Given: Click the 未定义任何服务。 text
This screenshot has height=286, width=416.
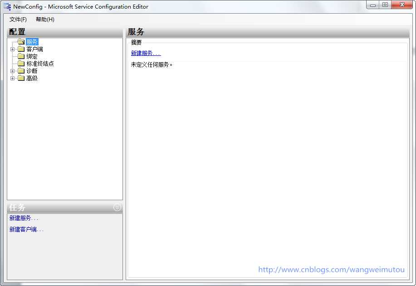Looking at the screenshot, I should tap(152, 64).
